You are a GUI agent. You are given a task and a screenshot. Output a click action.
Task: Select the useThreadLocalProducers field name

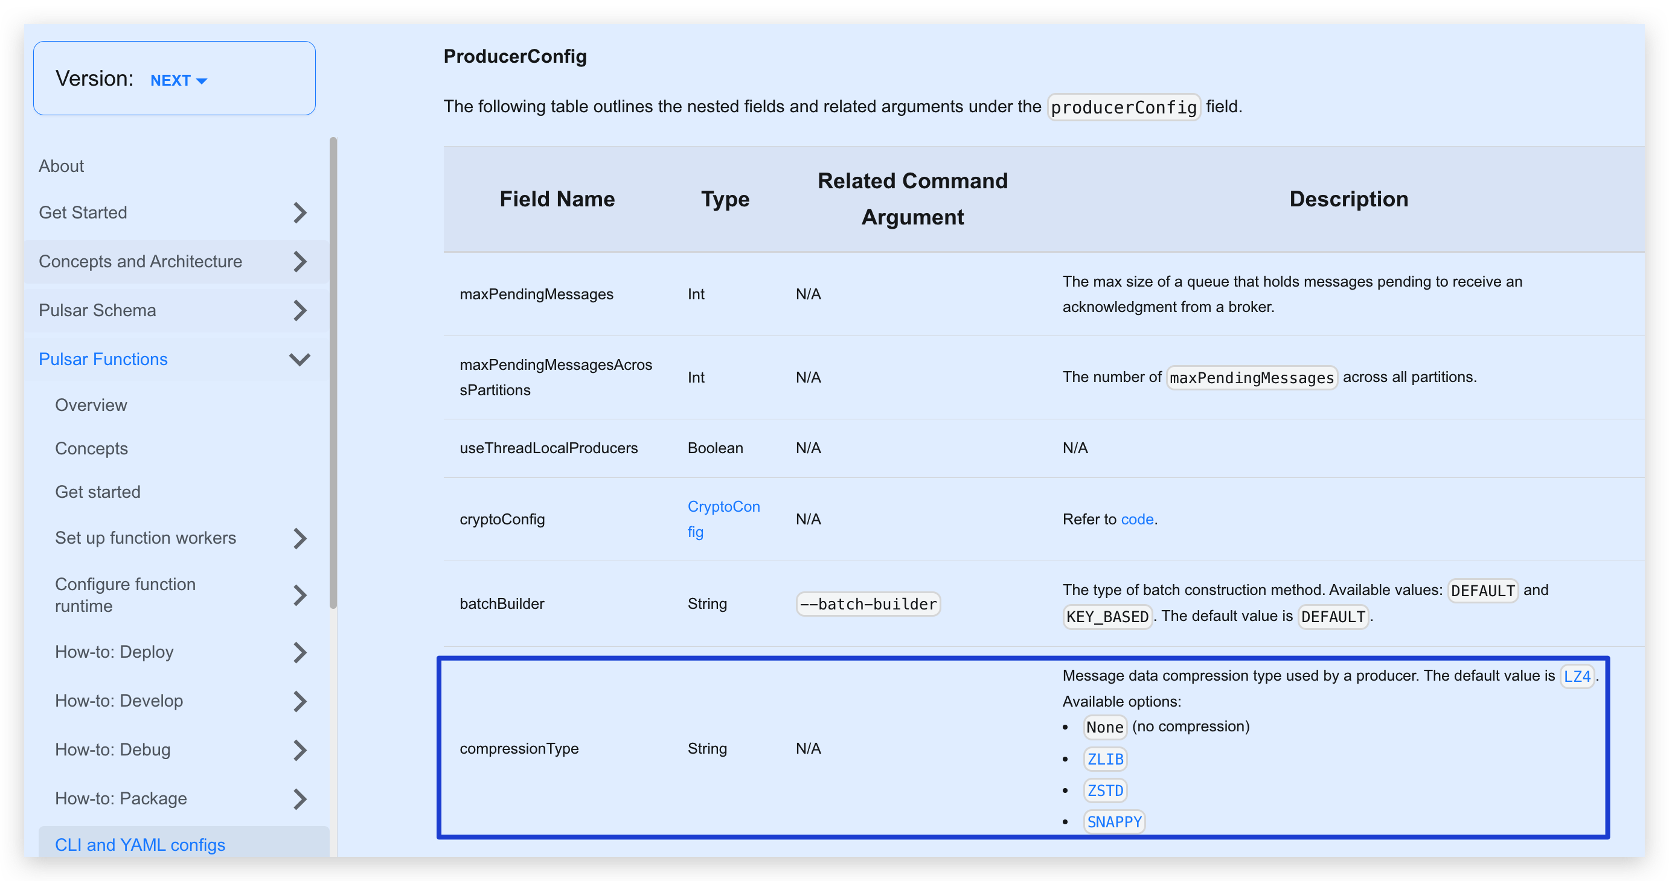(549, 448)
